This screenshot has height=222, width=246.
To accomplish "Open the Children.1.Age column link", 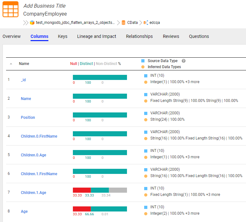I will tap(33, 192).
